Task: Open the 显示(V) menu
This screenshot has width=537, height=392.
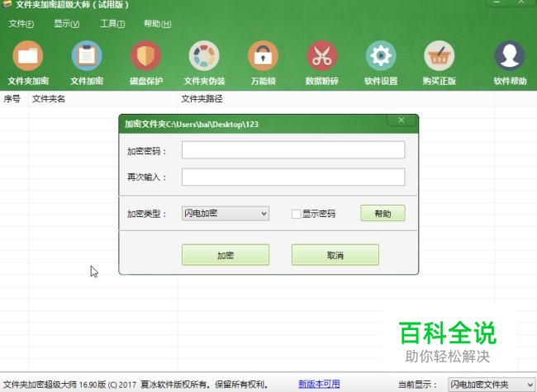Action: pos(66,24)
